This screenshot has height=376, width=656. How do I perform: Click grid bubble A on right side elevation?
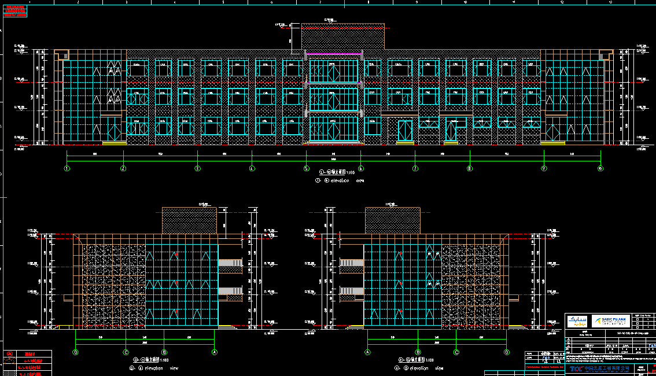[x=368, y=352]
